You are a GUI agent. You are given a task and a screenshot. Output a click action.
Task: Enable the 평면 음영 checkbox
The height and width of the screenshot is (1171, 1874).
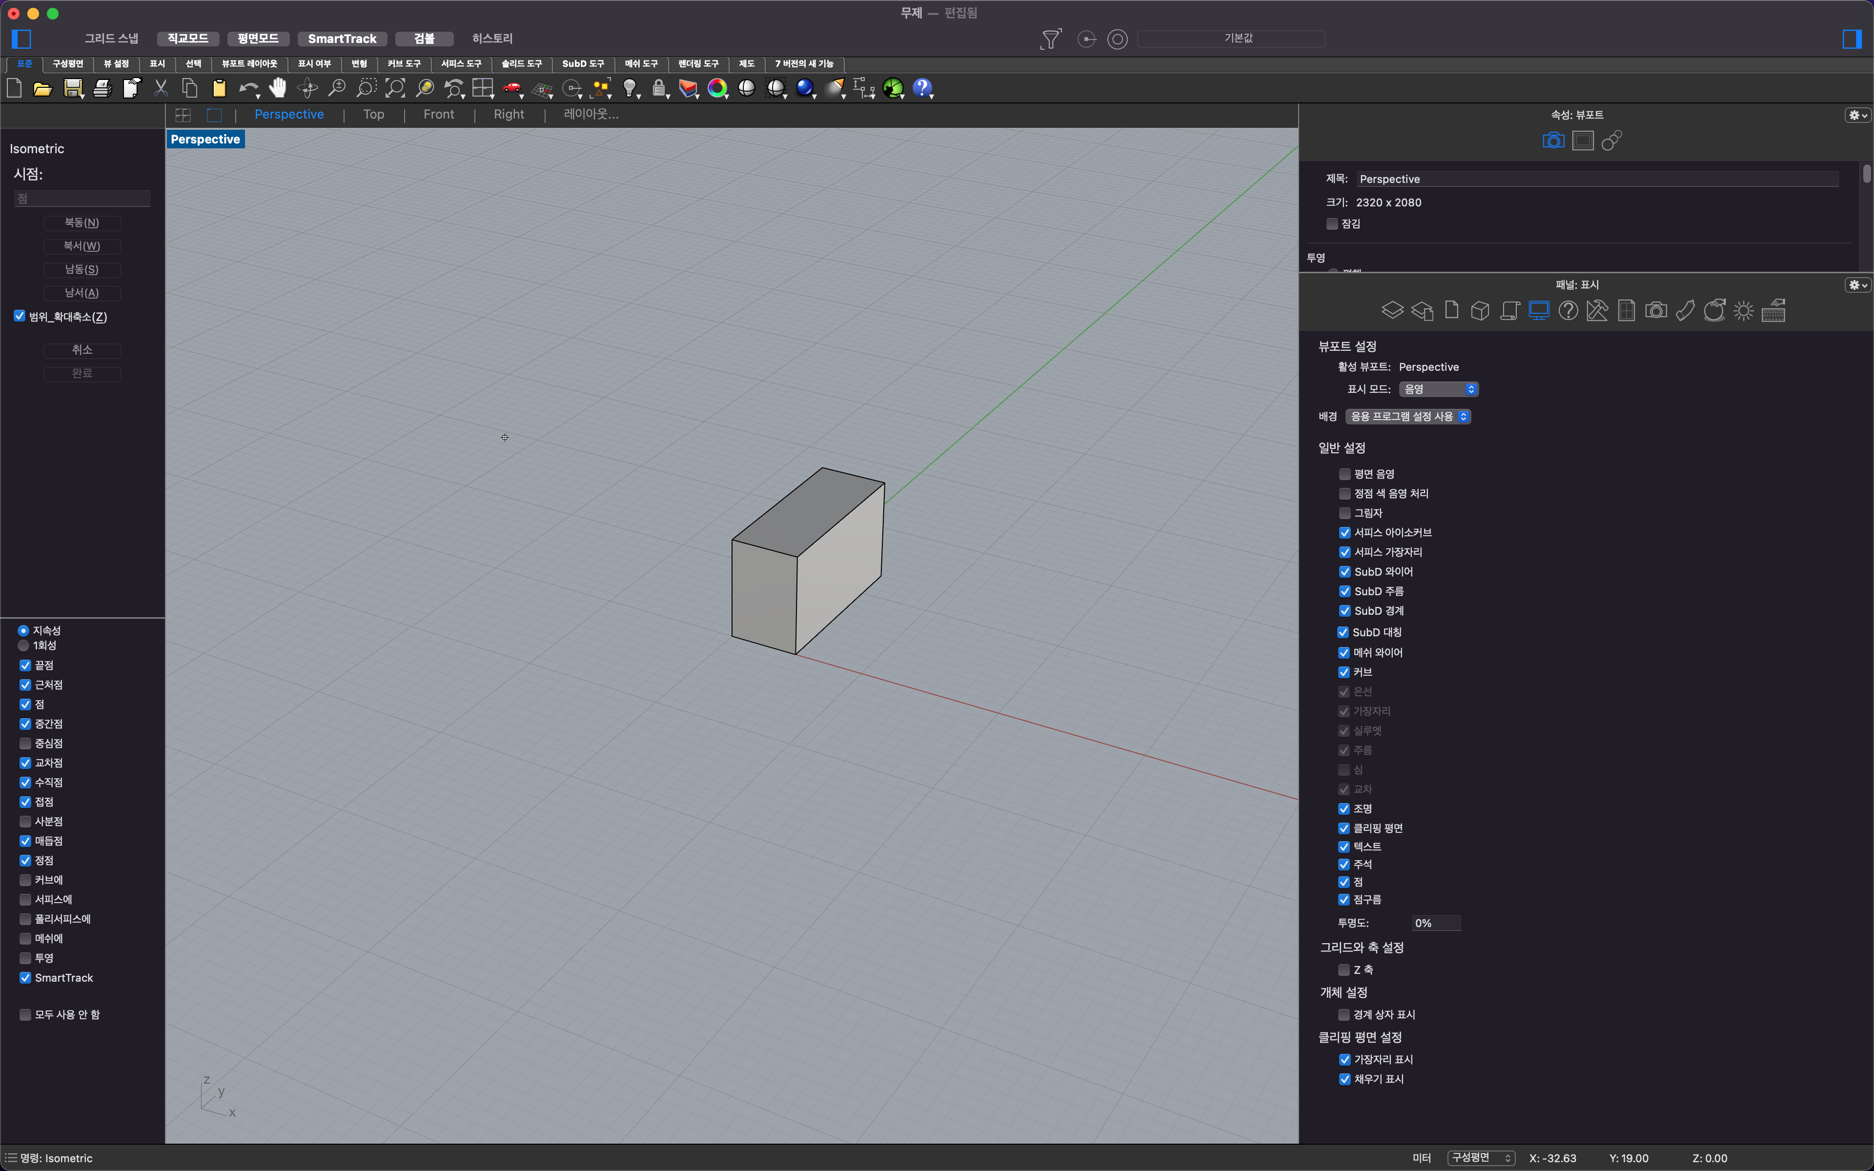1344,474
